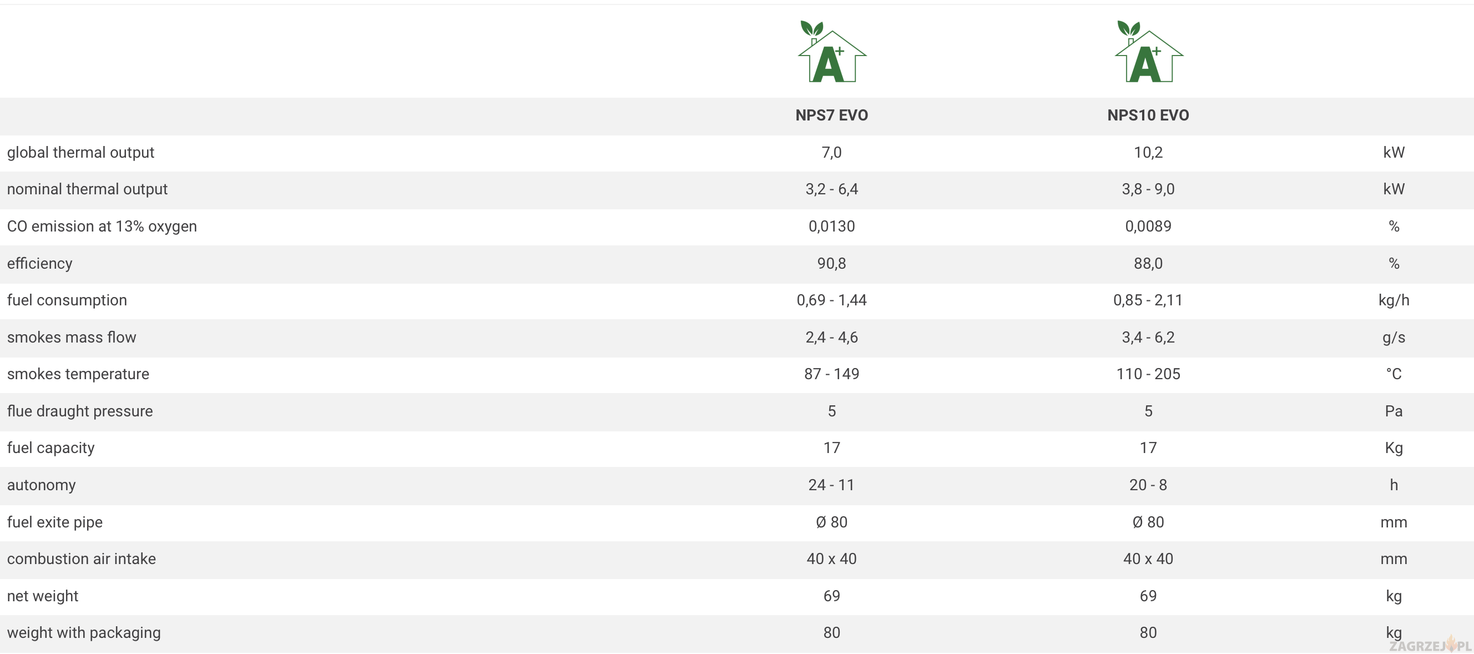Screen dimensions: 1474x654
Task: Click the 90,8 efficiency value for NPS7 EVO
Action: [831, 264]
